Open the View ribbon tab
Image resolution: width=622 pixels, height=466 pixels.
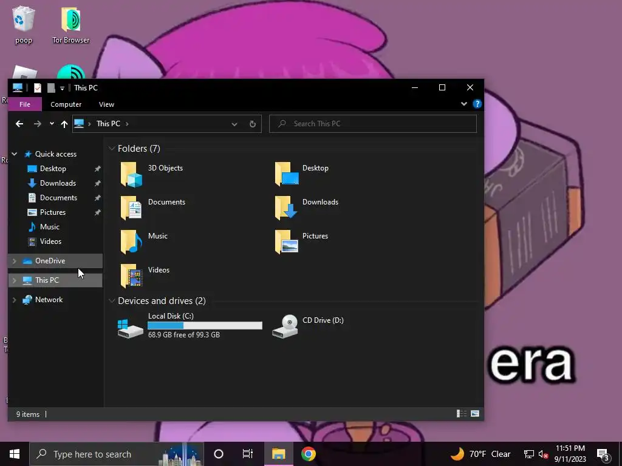pos(106,104)
